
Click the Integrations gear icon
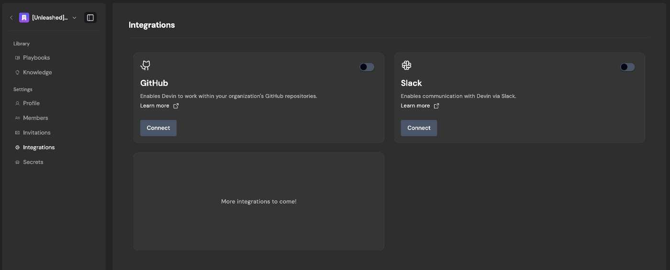(x=18, y=148)
